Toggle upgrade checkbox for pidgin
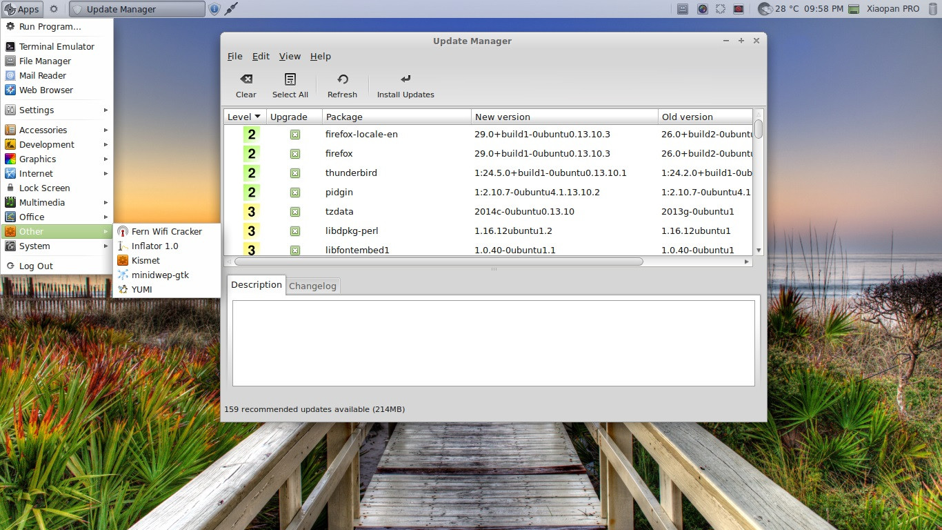The image size is (942, 530). (x=295, y=193)
